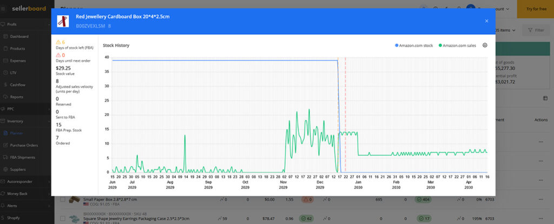Click the red 0 warning badge in Small Paper Box row
The width and height of the screenshot is (554, 224).
[308, 200]
